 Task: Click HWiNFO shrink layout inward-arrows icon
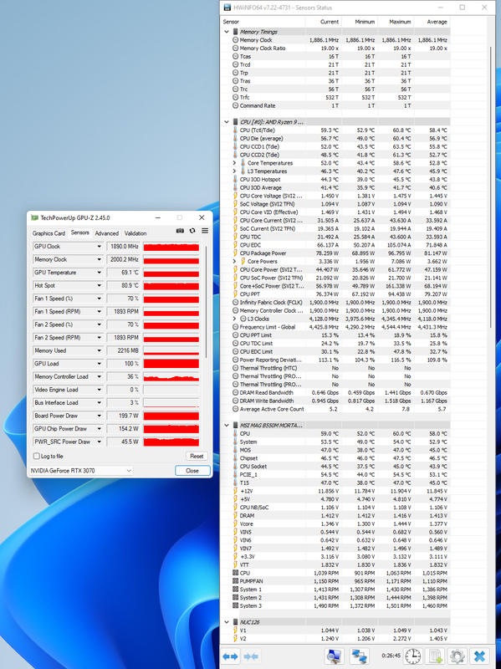point(251,656)
